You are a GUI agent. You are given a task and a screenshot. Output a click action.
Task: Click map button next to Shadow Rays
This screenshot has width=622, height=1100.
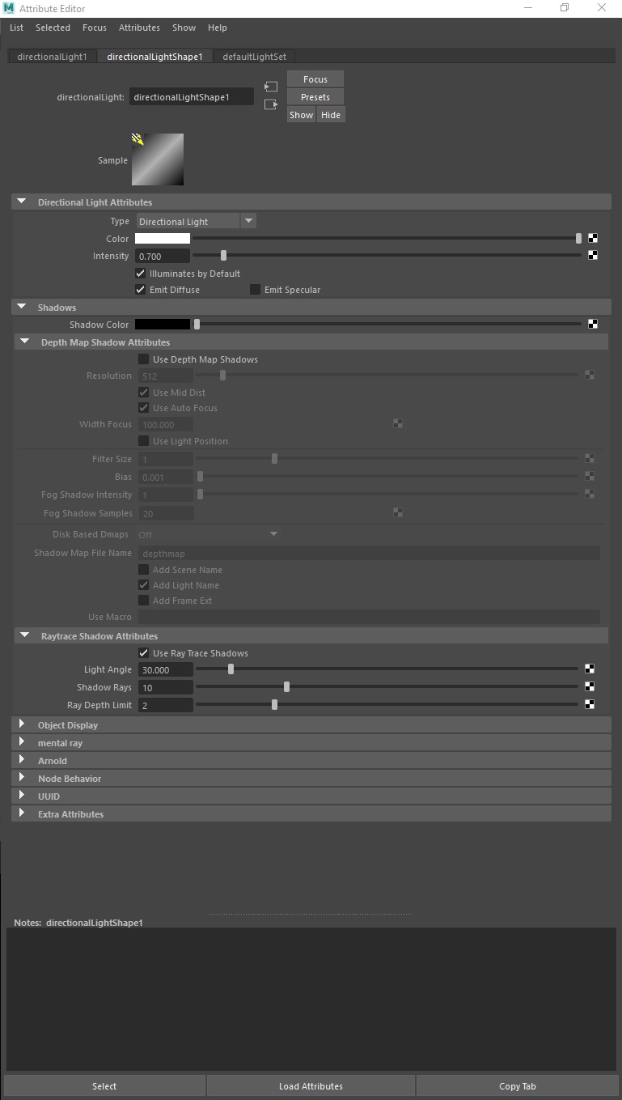click(590, 686)
